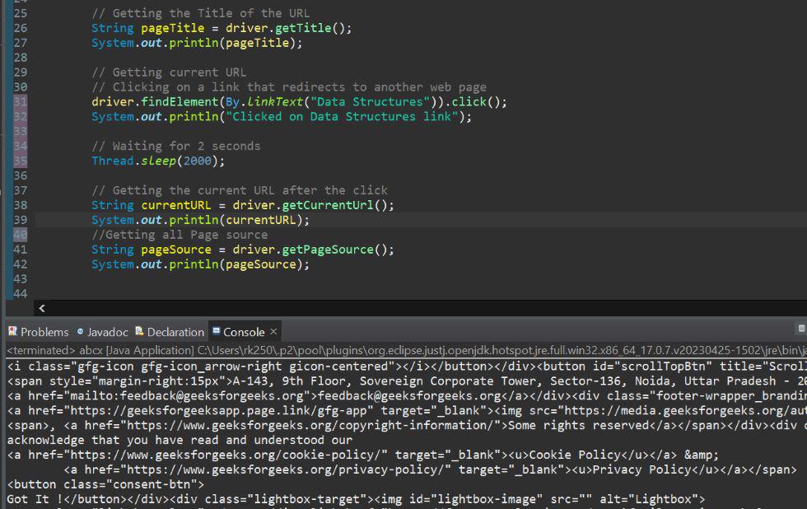
Task: Click the terminated abcx Java Application status line
Action: coord(407,350)
